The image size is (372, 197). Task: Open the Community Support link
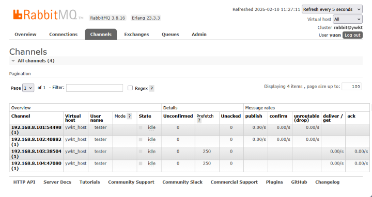[131, 182]
